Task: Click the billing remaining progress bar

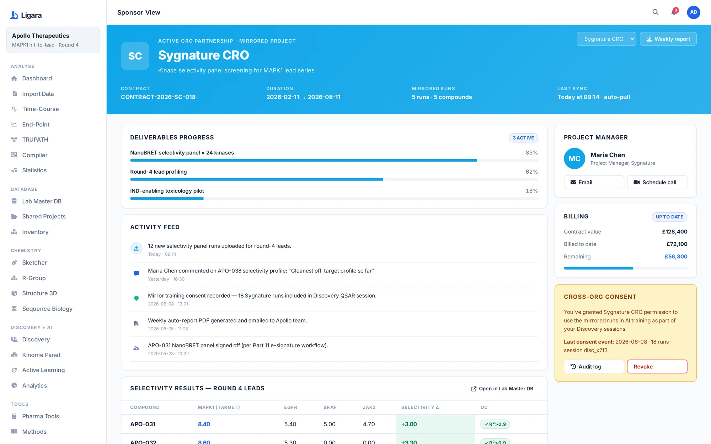Action: tap(625, 268)
